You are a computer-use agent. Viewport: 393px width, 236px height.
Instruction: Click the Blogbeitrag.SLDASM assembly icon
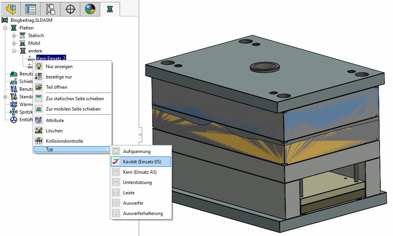pyautogui.click(x=5, y=20)
